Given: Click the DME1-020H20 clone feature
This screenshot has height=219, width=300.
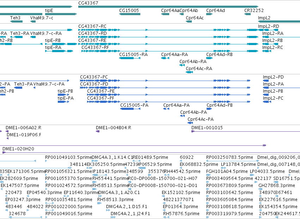Looking at the screenshot, I should click(151, 152).
